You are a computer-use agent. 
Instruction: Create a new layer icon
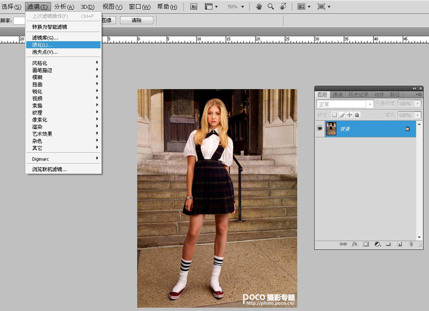(399, 244)
